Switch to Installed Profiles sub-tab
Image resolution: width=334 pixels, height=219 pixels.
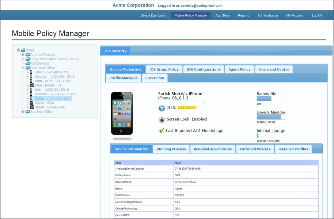pyautogui.click(x=293, y=149)
